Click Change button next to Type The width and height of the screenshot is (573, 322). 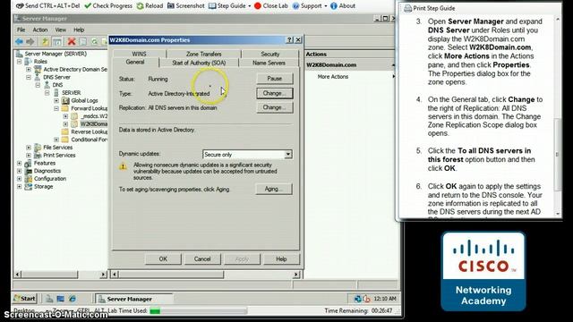(x=275, y=93)
